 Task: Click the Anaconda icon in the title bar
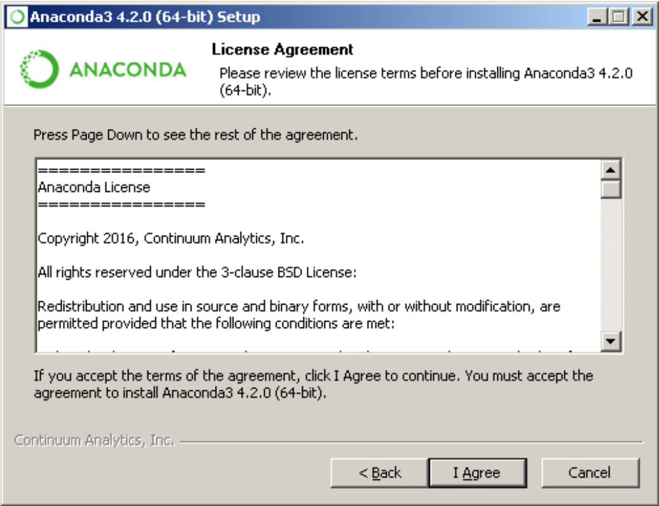pyautogui.click(x=19, y=17)
